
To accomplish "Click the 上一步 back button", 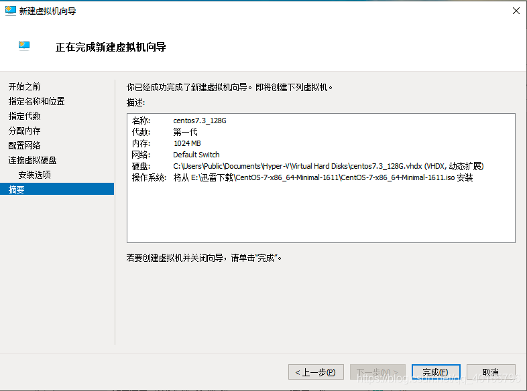I will pos(316,372).
